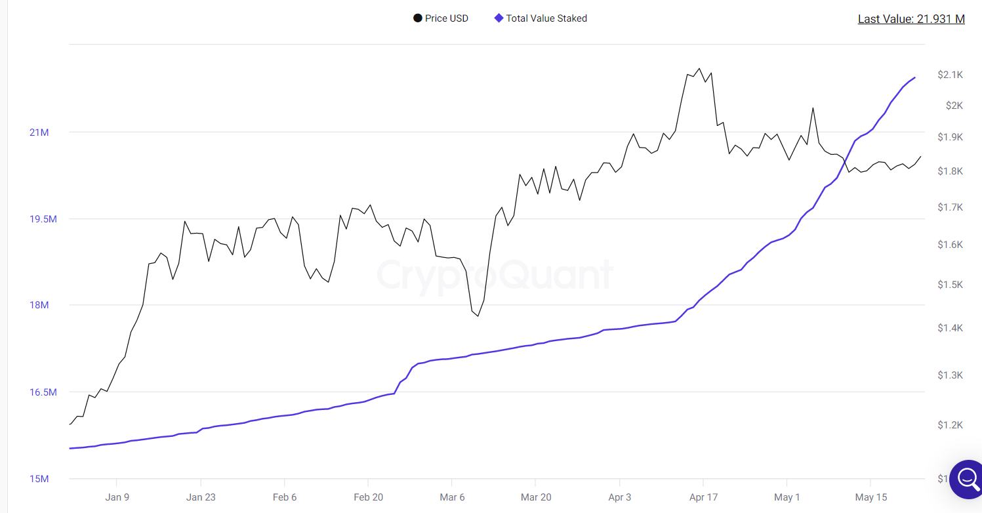Click the $2.1K price label on the right axis

[950, 75]
